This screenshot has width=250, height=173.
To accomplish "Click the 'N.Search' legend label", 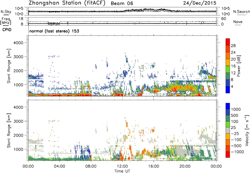I will pos(241,12).
